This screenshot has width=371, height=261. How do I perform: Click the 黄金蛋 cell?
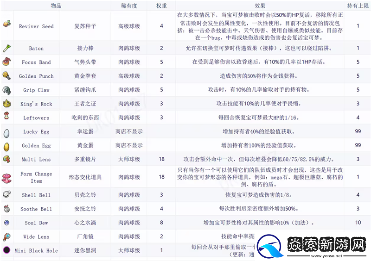coord(85,145)
